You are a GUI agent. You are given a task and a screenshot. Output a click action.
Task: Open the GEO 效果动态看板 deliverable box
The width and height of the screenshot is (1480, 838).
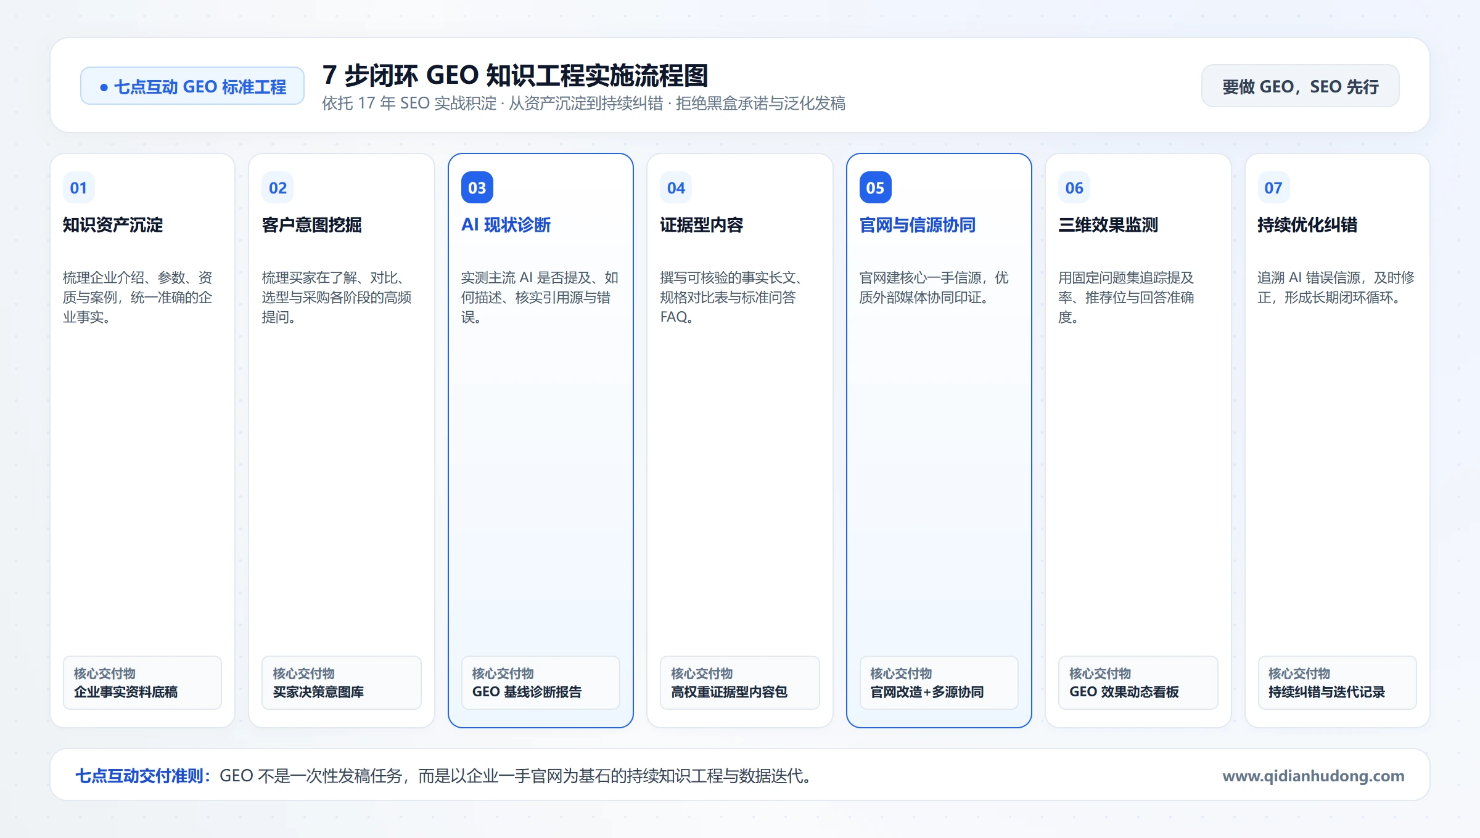pyautogui.click(x=1138, y=683)
